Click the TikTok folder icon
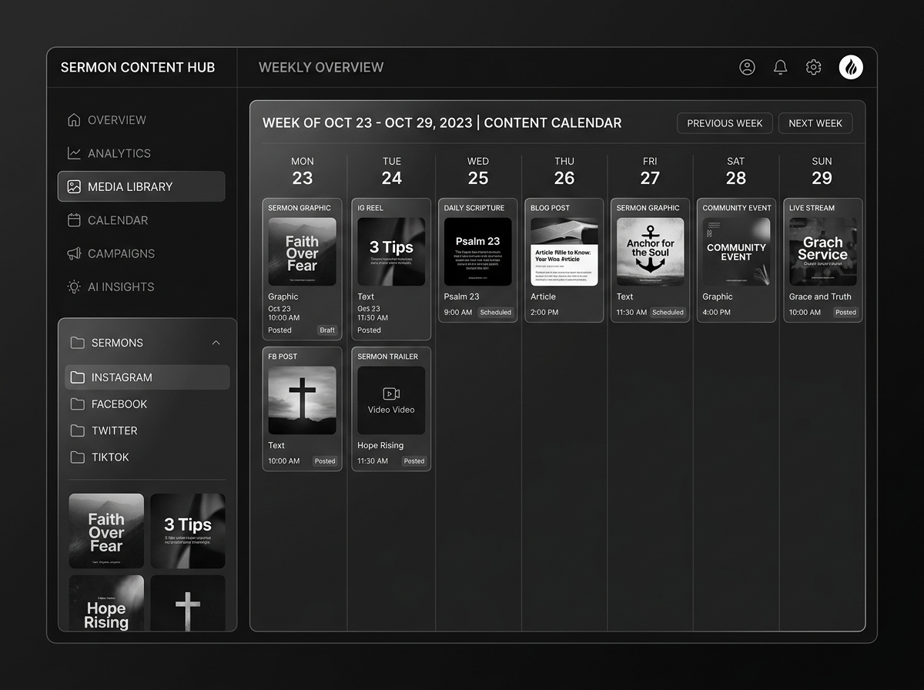This screenshot has height=690, width=924. 77,457
